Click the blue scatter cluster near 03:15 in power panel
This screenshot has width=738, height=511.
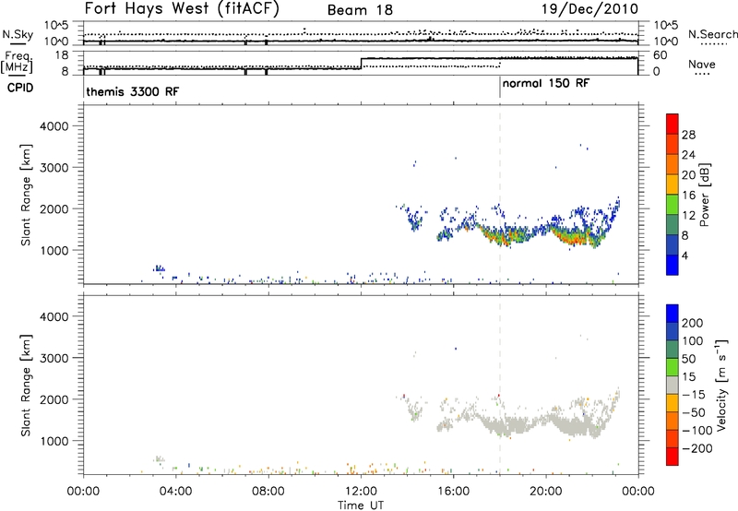pos(159,268)
